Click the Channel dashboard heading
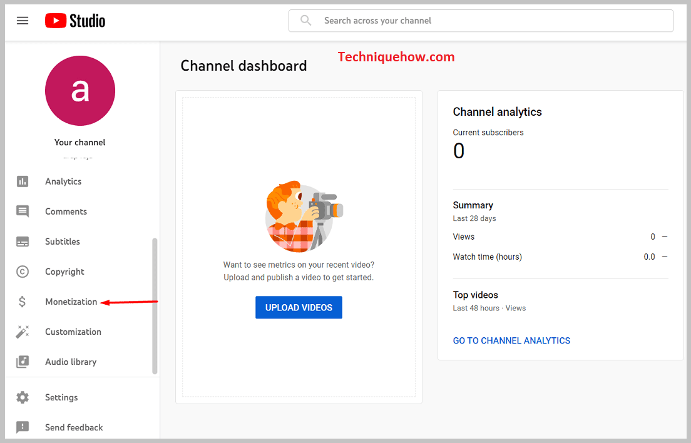Screen dimensions: 691x443 (x=243, y=66)
